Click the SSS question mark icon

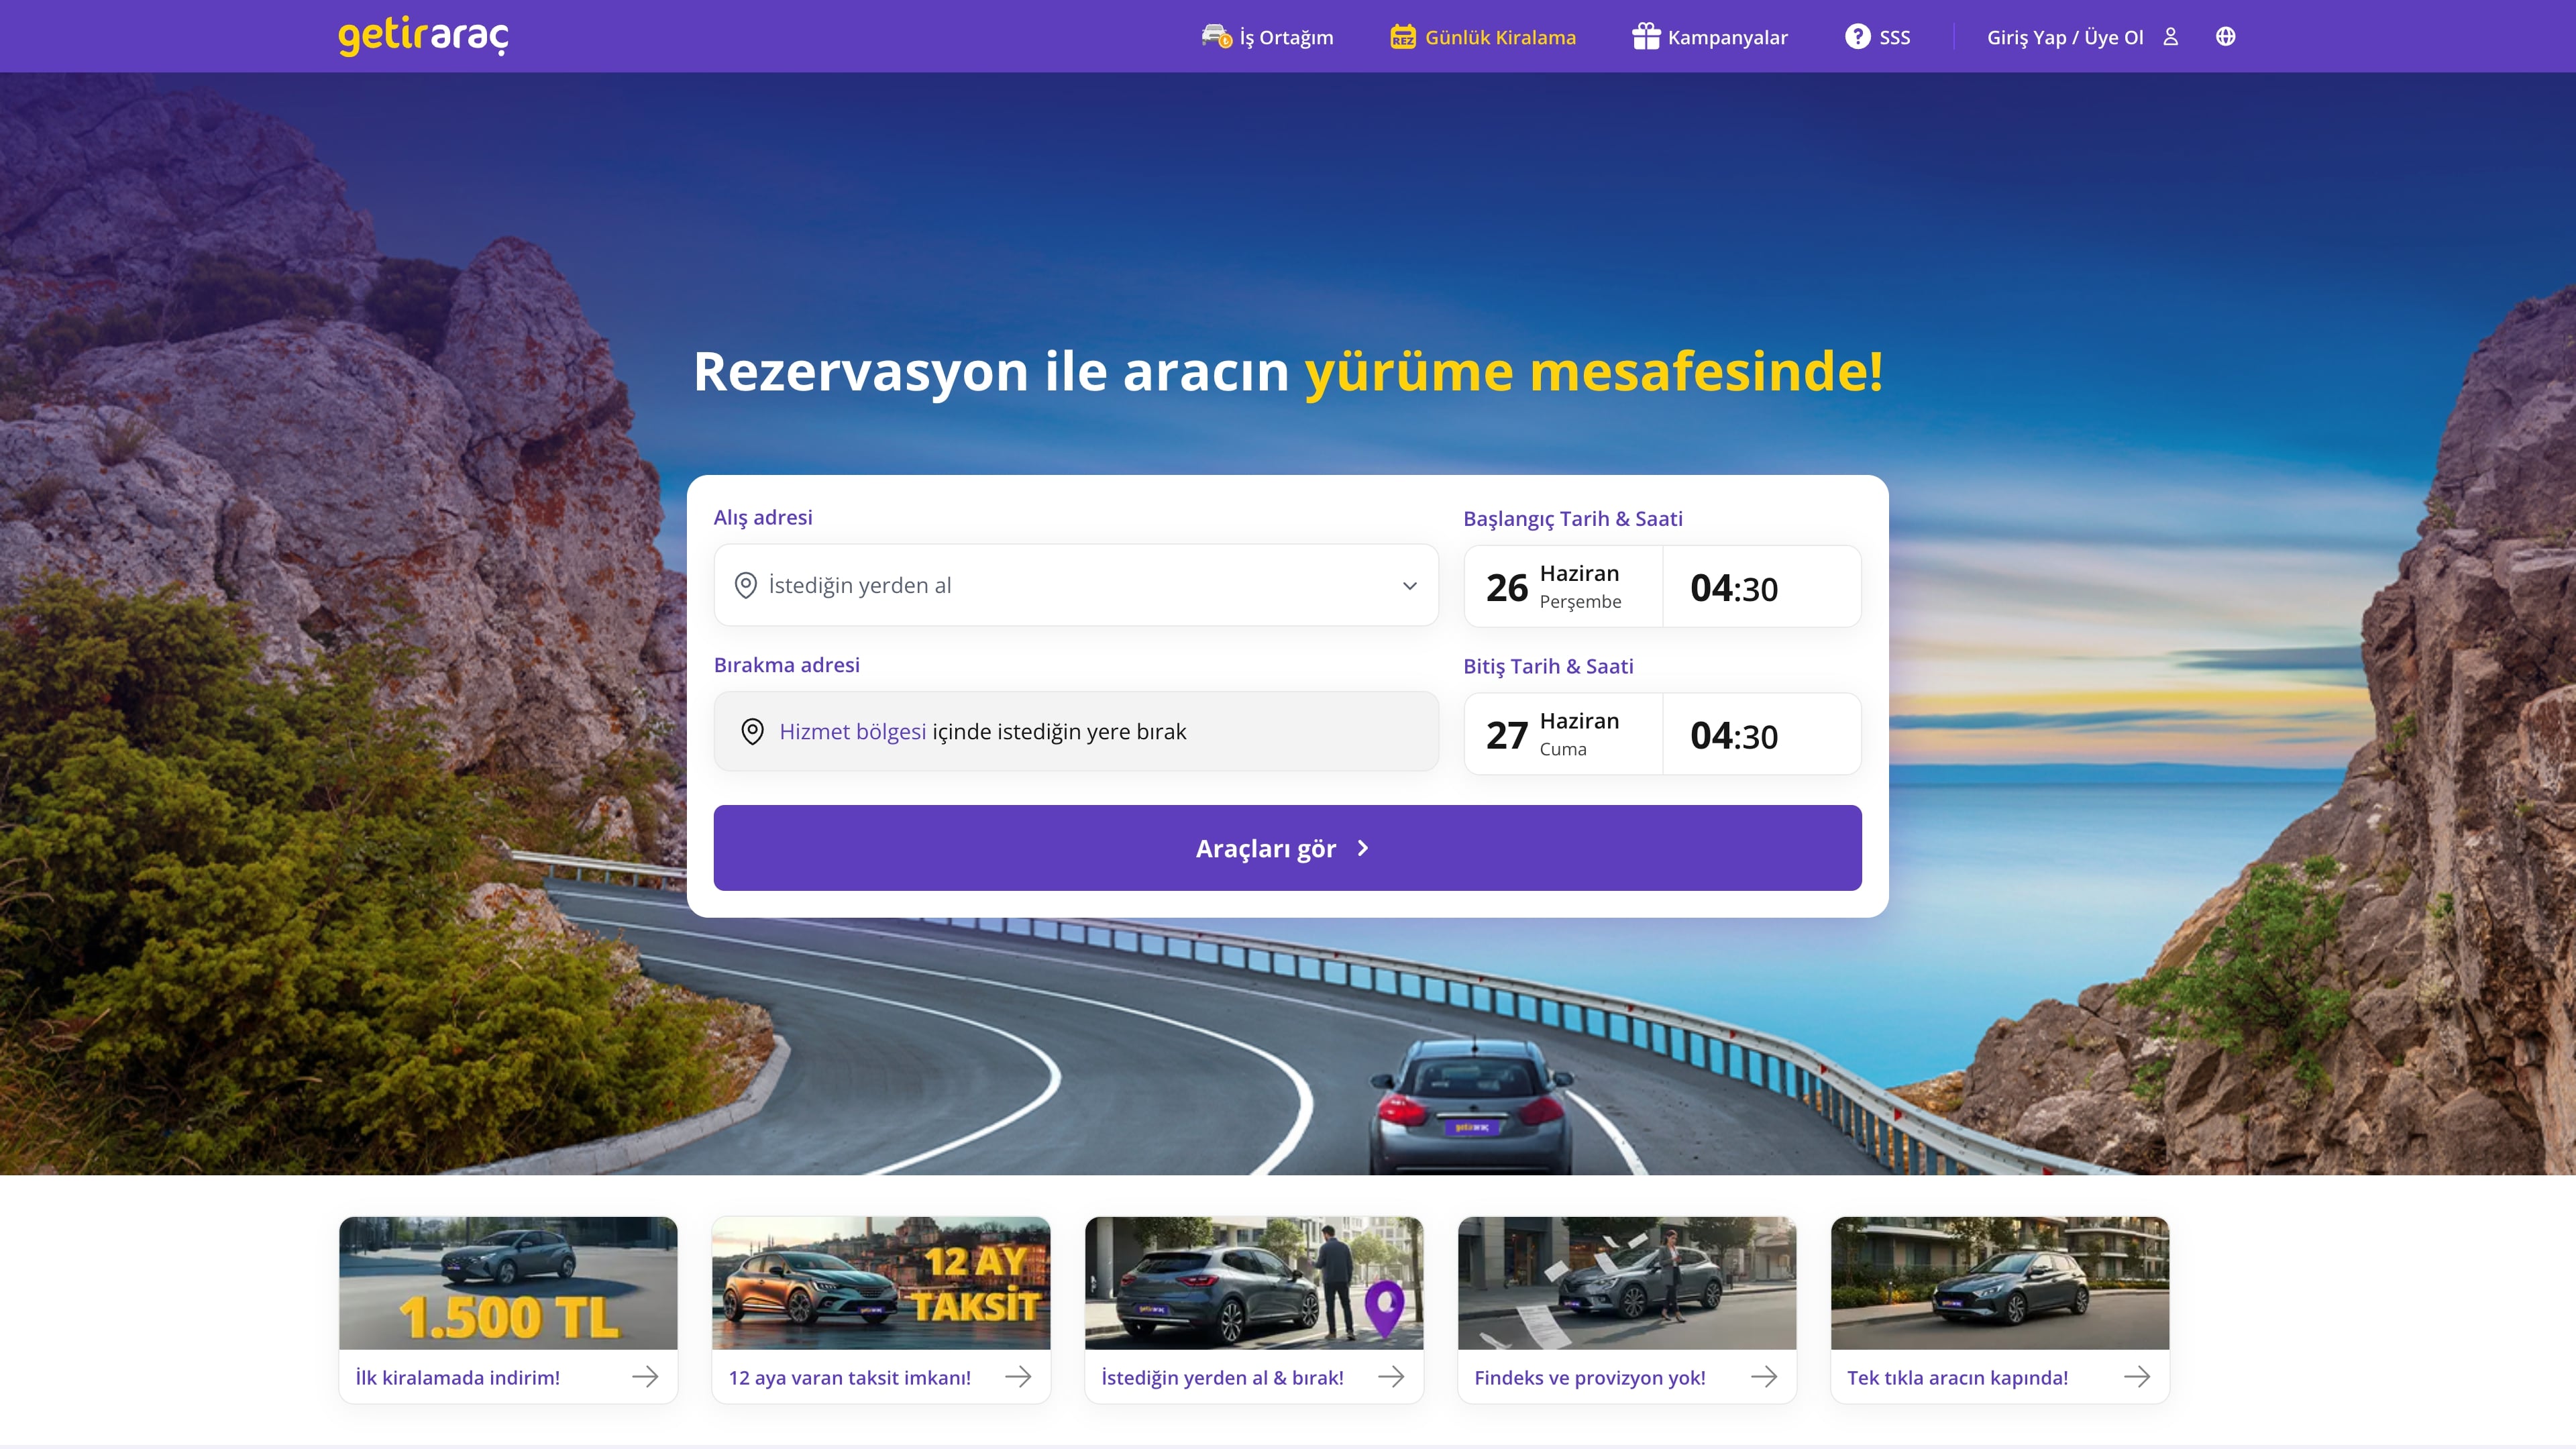pos(1857,36)
